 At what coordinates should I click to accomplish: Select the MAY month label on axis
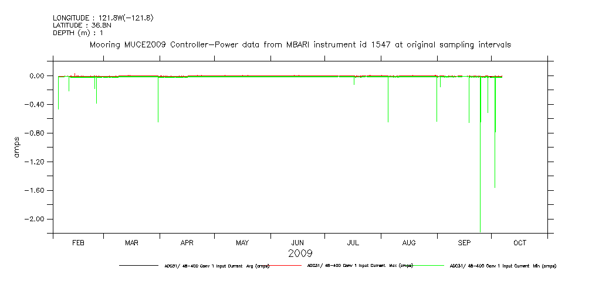click(x=242, y=242)
